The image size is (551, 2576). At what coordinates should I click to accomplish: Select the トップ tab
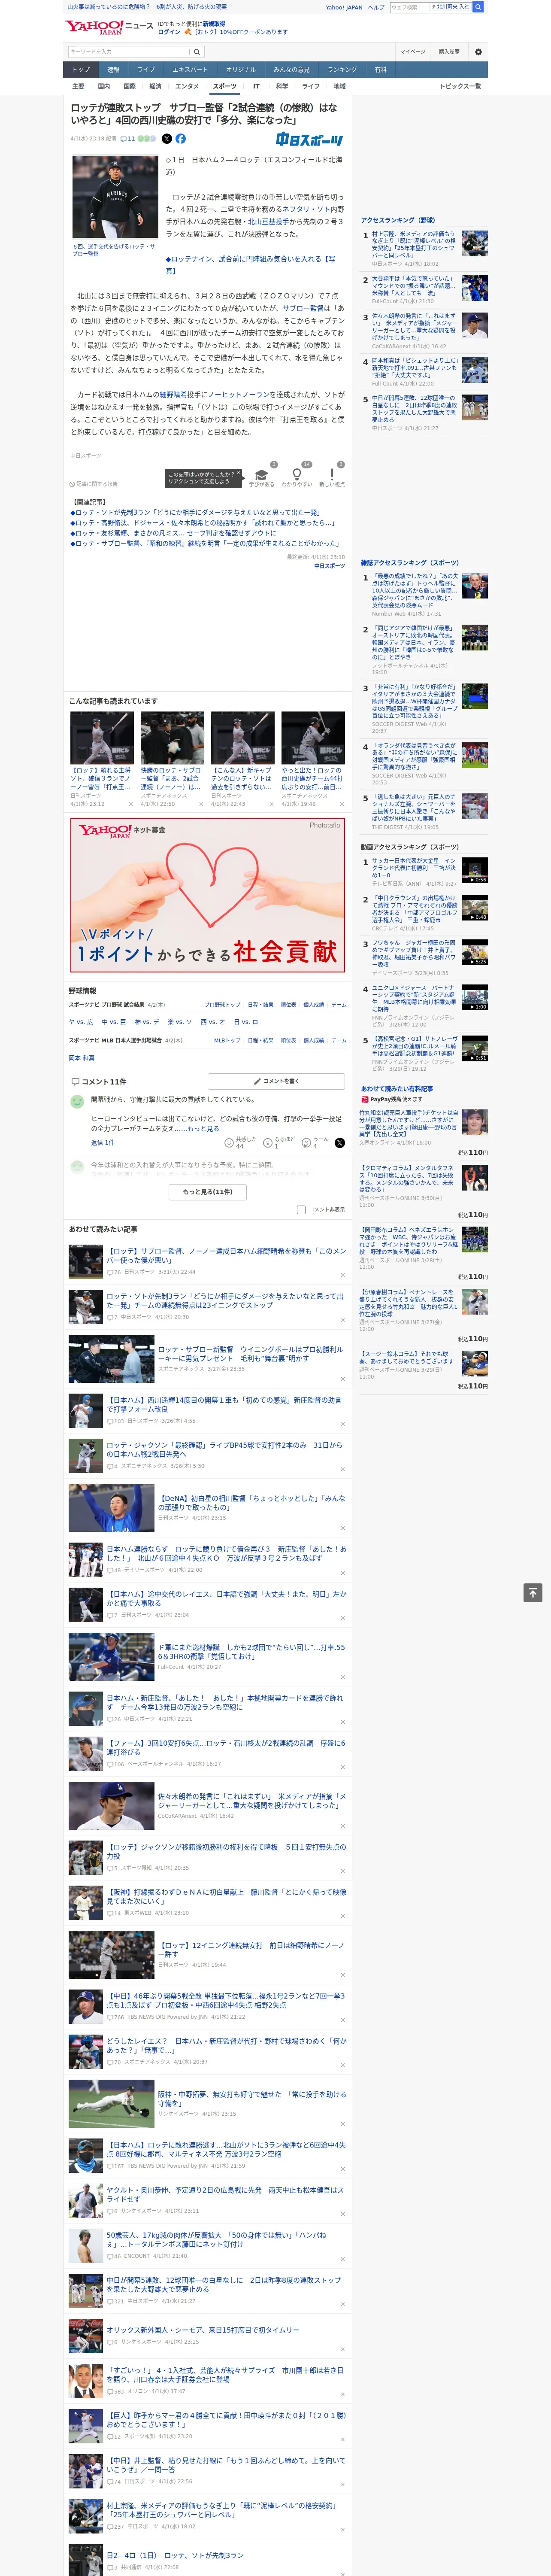[81, 70]
